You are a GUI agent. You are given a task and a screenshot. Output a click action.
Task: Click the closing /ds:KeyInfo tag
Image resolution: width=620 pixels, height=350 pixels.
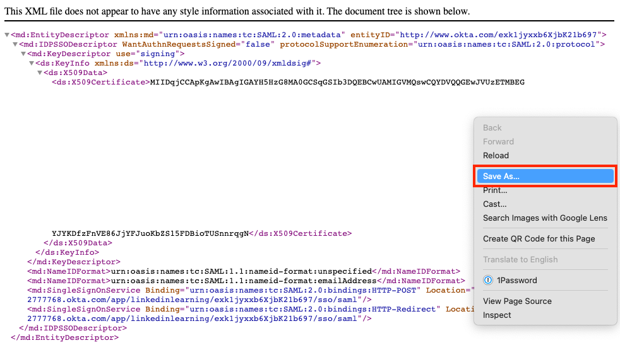[x=67, y=253]
